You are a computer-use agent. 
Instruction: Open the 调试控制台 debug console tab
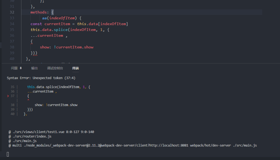(x=55, y=68)
